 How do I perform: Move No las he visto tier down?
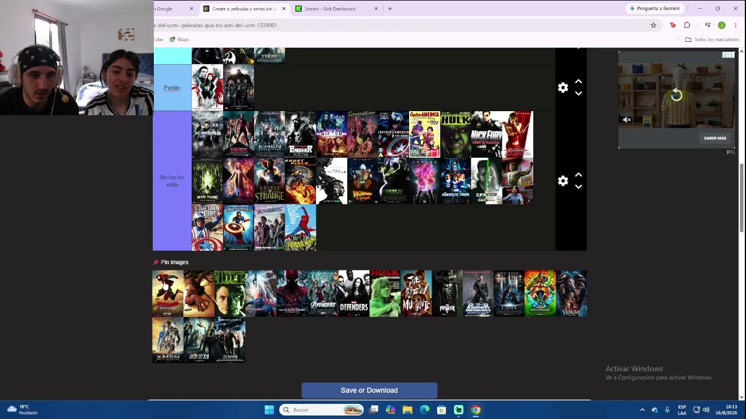click(x=579, y=187)
